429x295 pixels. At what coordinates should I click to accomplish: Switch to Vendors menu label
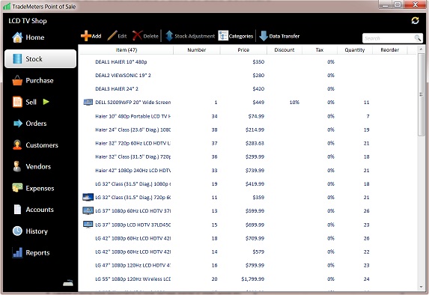pyautogui.click(x=38, y=166)
